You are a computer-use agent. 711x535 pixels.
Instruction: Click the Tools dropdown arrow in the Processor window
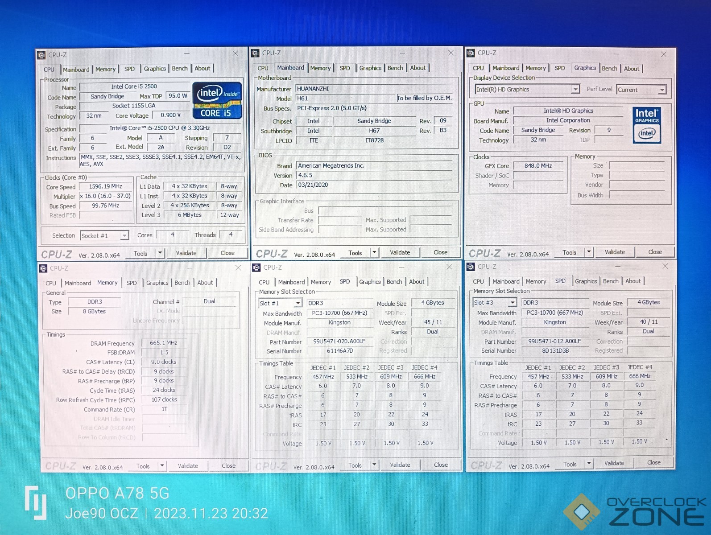(x=160, y=253)
